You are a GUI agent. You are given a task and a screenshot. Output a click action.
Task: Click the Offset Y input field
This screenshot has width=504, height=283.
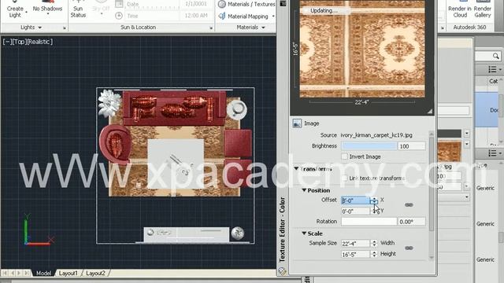tap(355, 211)
